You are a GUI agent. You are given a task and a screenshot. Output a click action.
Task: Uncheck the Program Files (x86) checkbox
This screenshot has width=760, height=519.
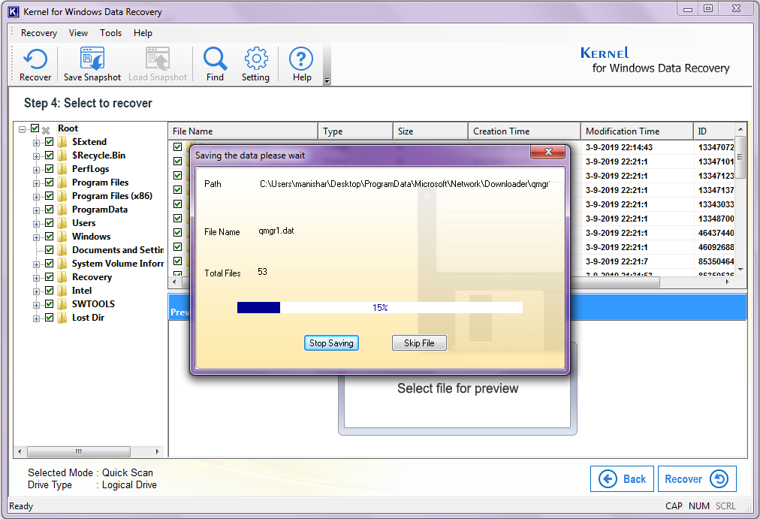pyautogui.click(x=49, y=196)
